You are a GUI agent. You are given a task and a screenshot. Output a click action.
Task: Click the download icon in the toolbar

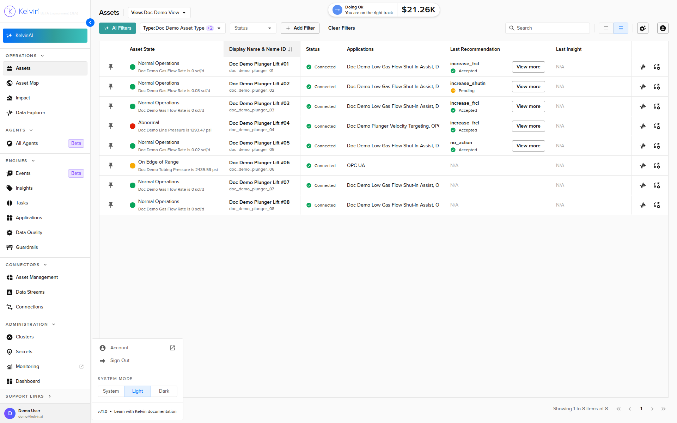(x=663, y=28)
